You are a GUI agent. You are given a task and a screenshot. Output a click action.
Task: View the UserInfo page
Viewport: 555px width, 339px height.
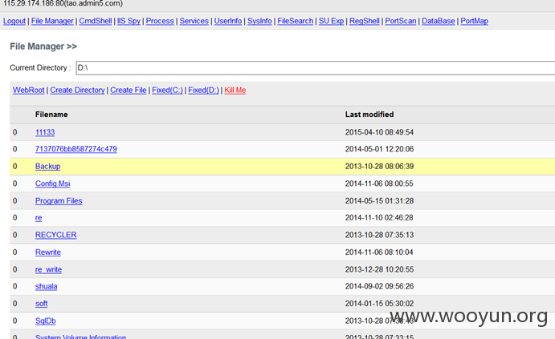tap(228, 21)
